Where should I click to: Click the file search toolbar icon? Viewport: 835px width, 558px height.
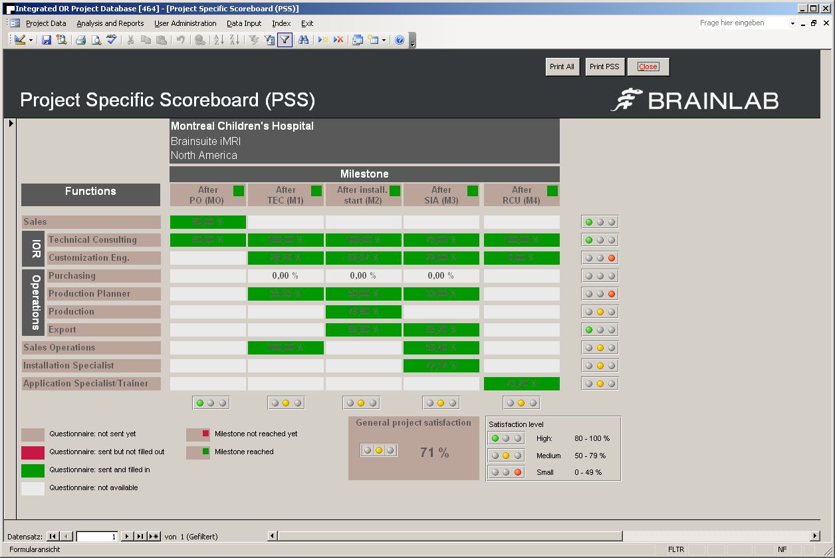[61, 40]
